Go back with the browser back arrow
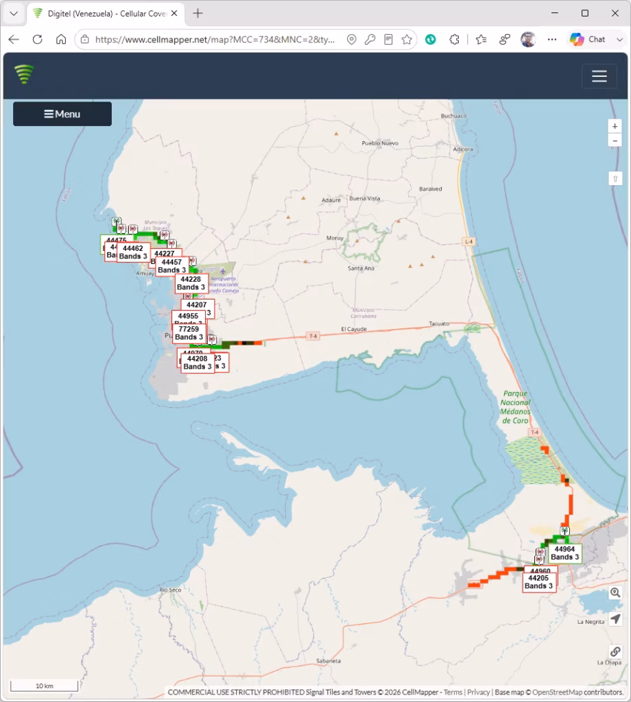Screen dimensions: 631x702 pyautogui.click(x=14, y=39)
